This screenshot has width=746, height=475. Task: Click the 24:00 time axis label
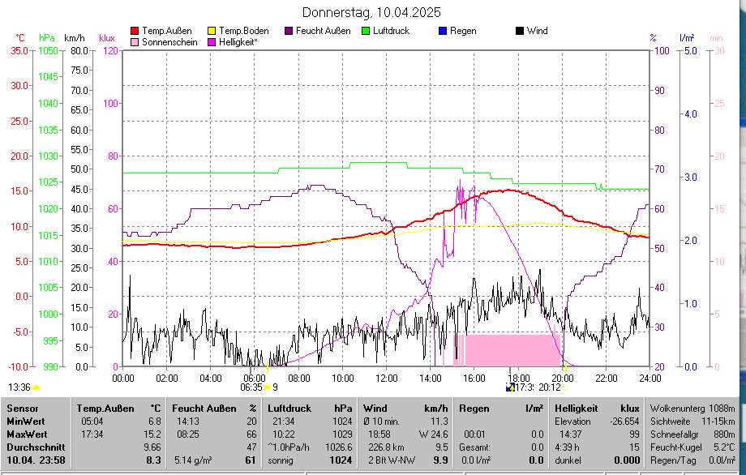650,379
